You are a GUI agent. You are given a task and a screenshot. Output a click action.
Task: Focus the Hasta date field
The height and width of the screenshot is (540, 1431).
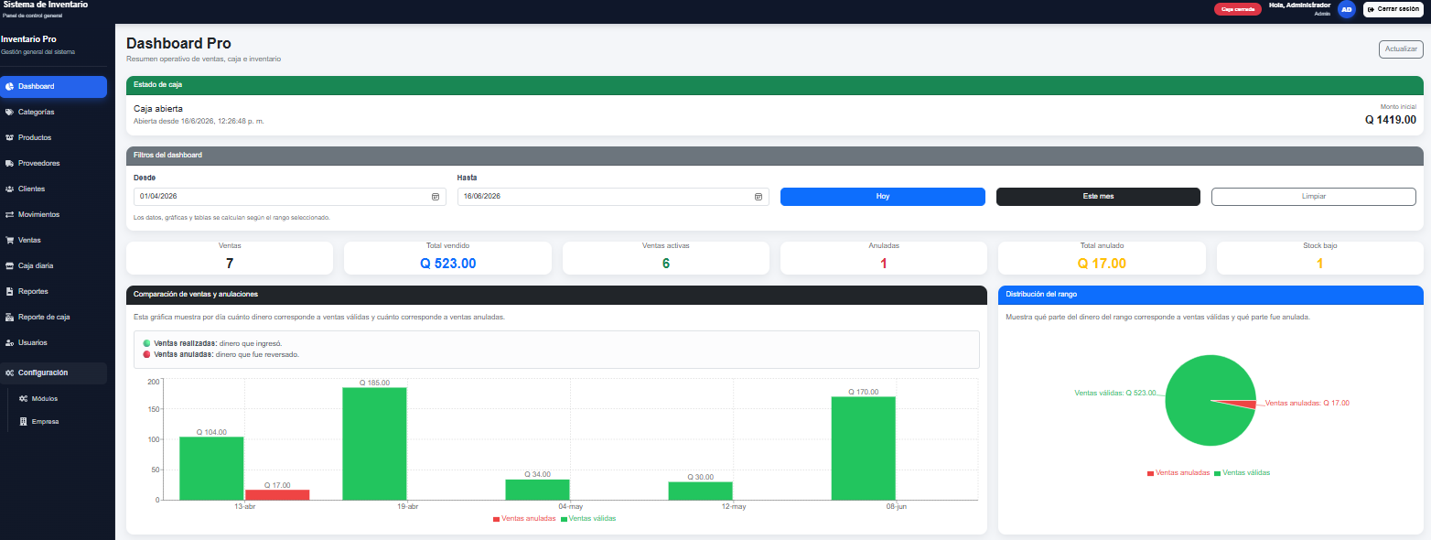click(x=613, y=197)
